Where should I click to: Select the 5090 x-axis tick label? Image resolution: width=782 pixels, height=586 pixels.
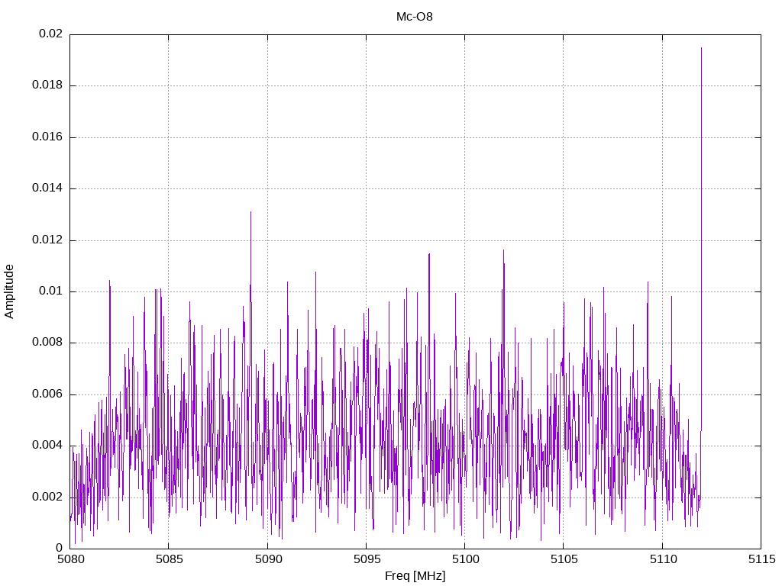(x=267, y=559)
